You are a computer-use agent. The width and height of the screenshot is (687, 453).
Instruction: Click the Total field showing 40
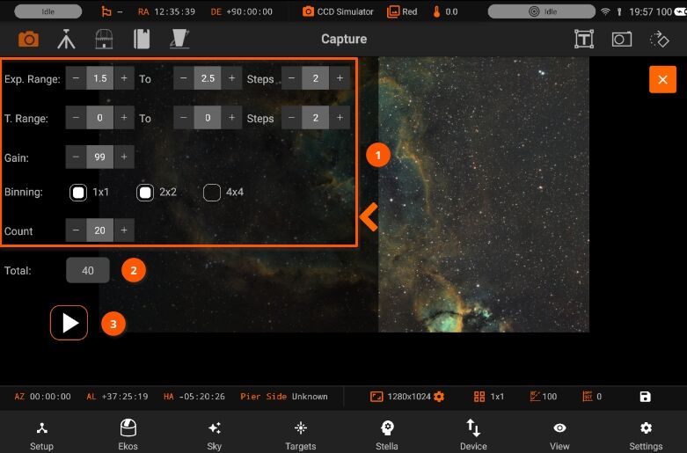pyautogui.click(x=88, y=270)
